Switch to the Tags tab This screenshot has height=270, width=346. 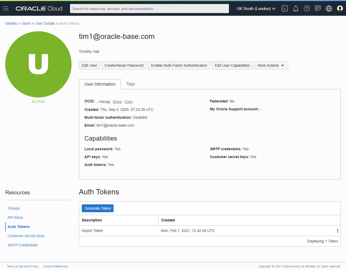pos(131,84)
